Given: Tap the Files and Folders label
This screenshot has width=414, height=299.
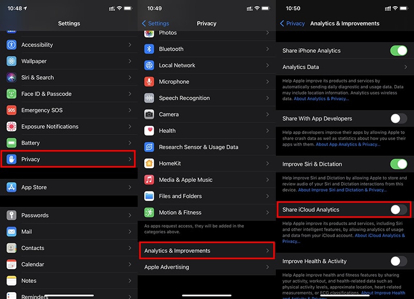Looking at the screenshot, I should click(180, 197).
